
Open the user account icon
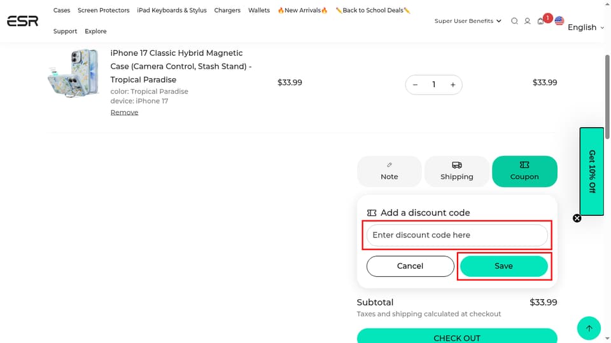coord(527,21)
